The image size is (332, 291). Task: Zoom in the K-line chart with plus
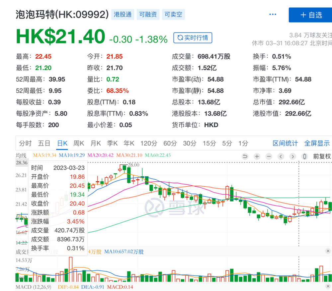[x=257, y=156]
